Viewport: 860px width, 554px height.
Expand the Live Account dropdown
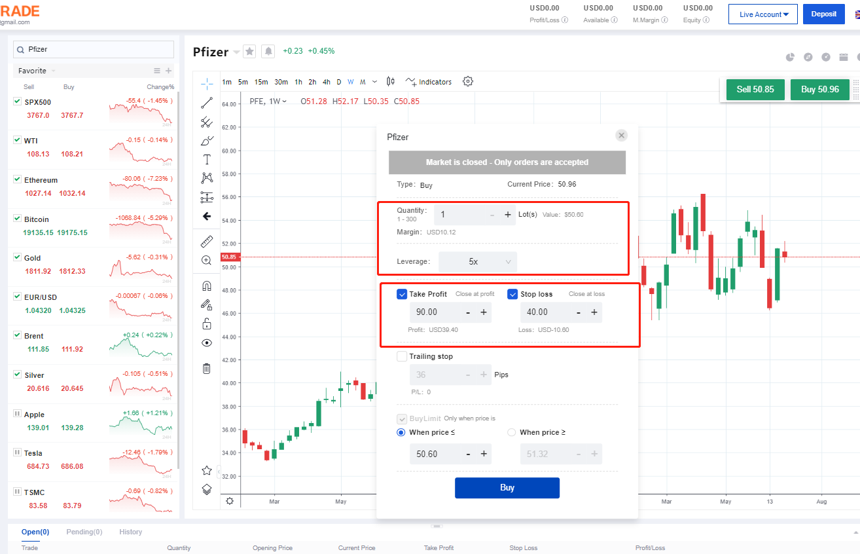click(x=764, y=14)
